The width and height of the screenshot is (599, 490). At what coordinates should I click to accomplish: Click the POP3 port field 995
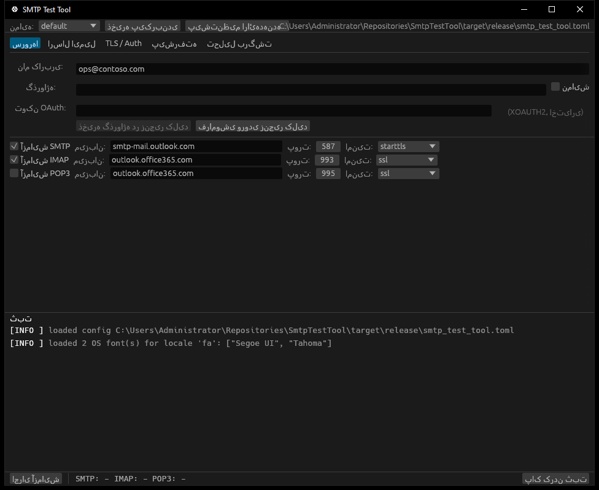(328, 174)
